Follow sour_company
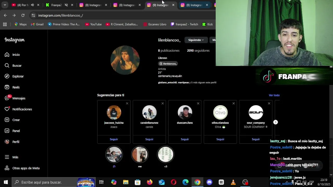Image resolution: width=333 pixels, height=187 pixels. [256, 139]
